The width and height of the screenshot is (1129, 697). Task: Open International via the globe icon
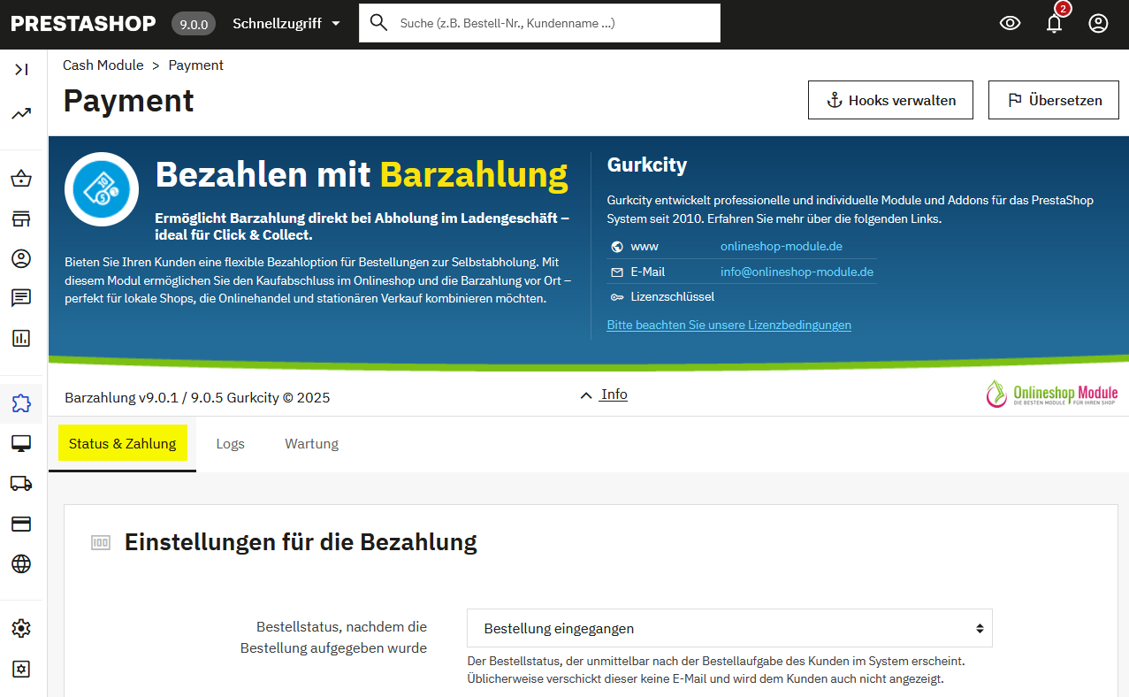coord(21,563)
